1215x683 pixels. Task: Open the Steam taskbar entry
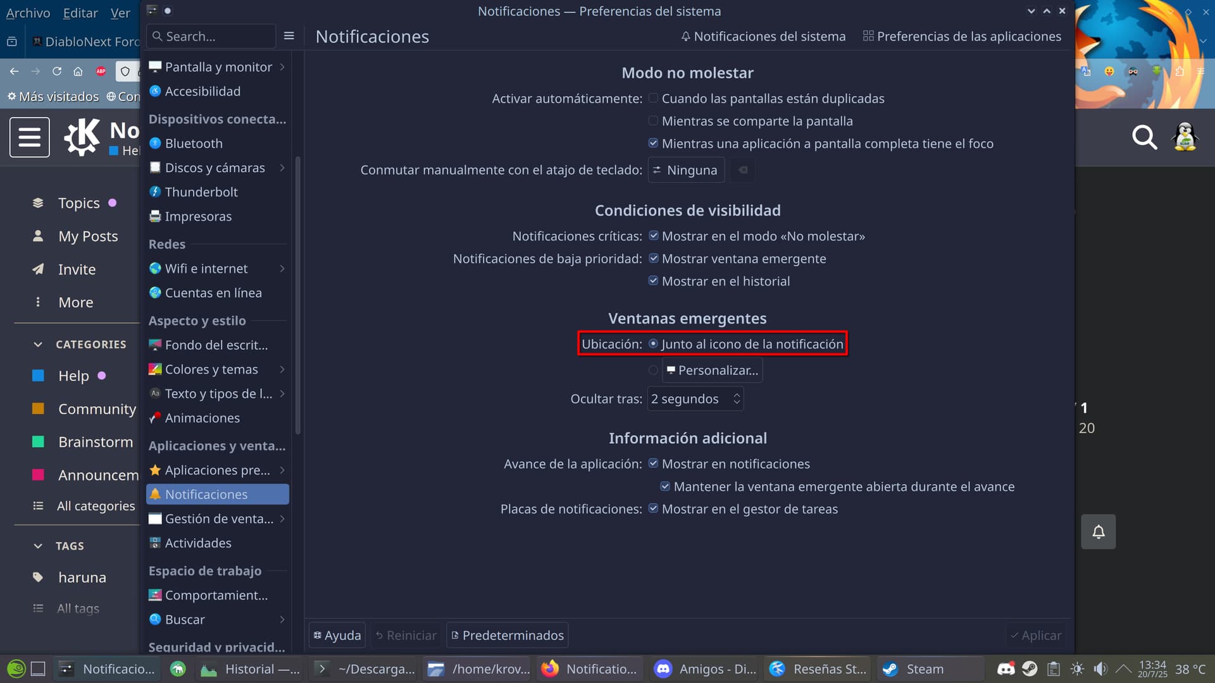(925, 668)
